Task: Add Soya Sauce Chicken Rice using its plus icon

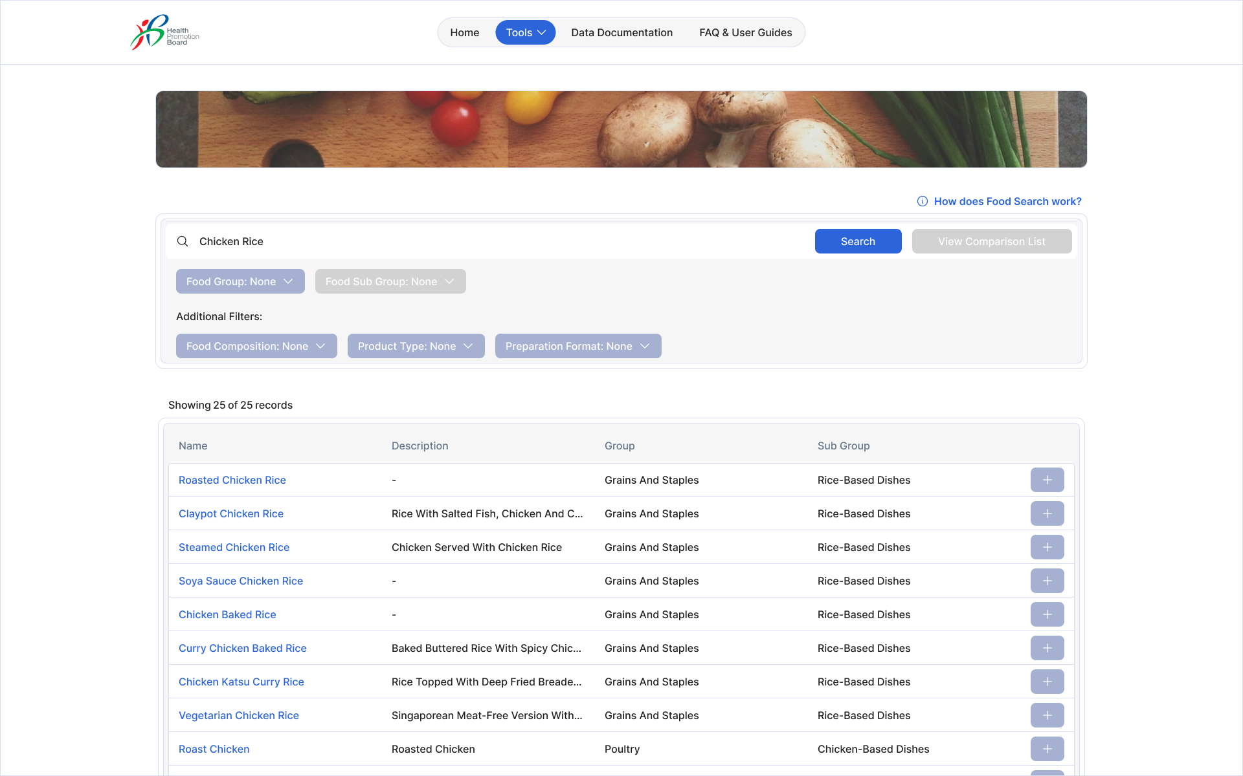Action: 1047,581
